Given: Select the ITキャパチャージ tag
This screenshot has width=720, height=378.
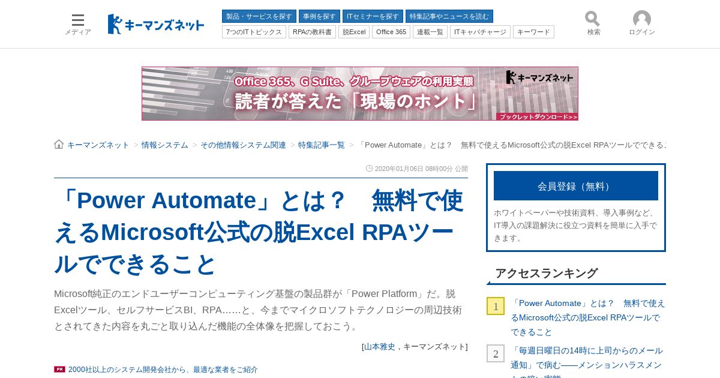Looking at the screenshot, I should tap(480, 32).
